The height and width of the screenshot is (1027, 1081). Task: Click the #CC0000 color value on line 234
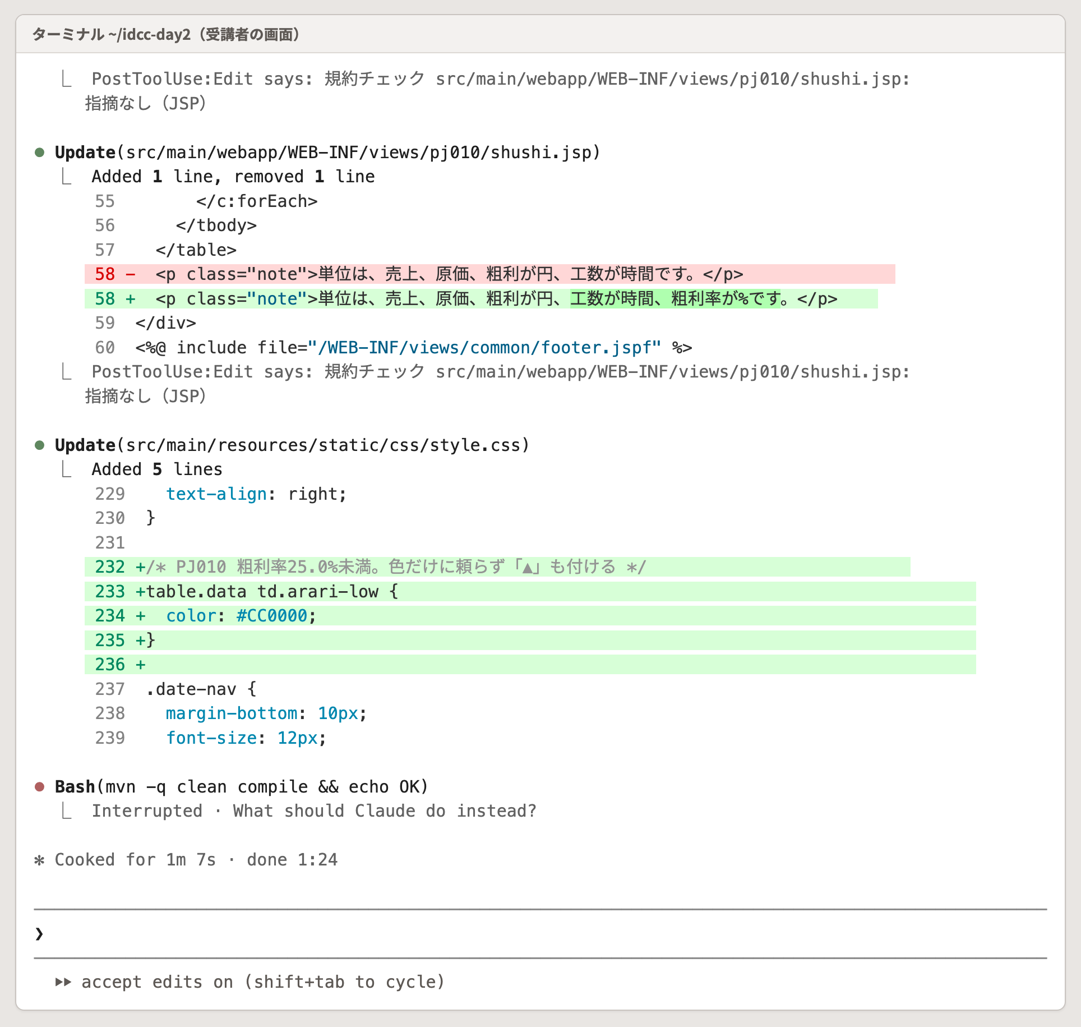coord(272,616)
